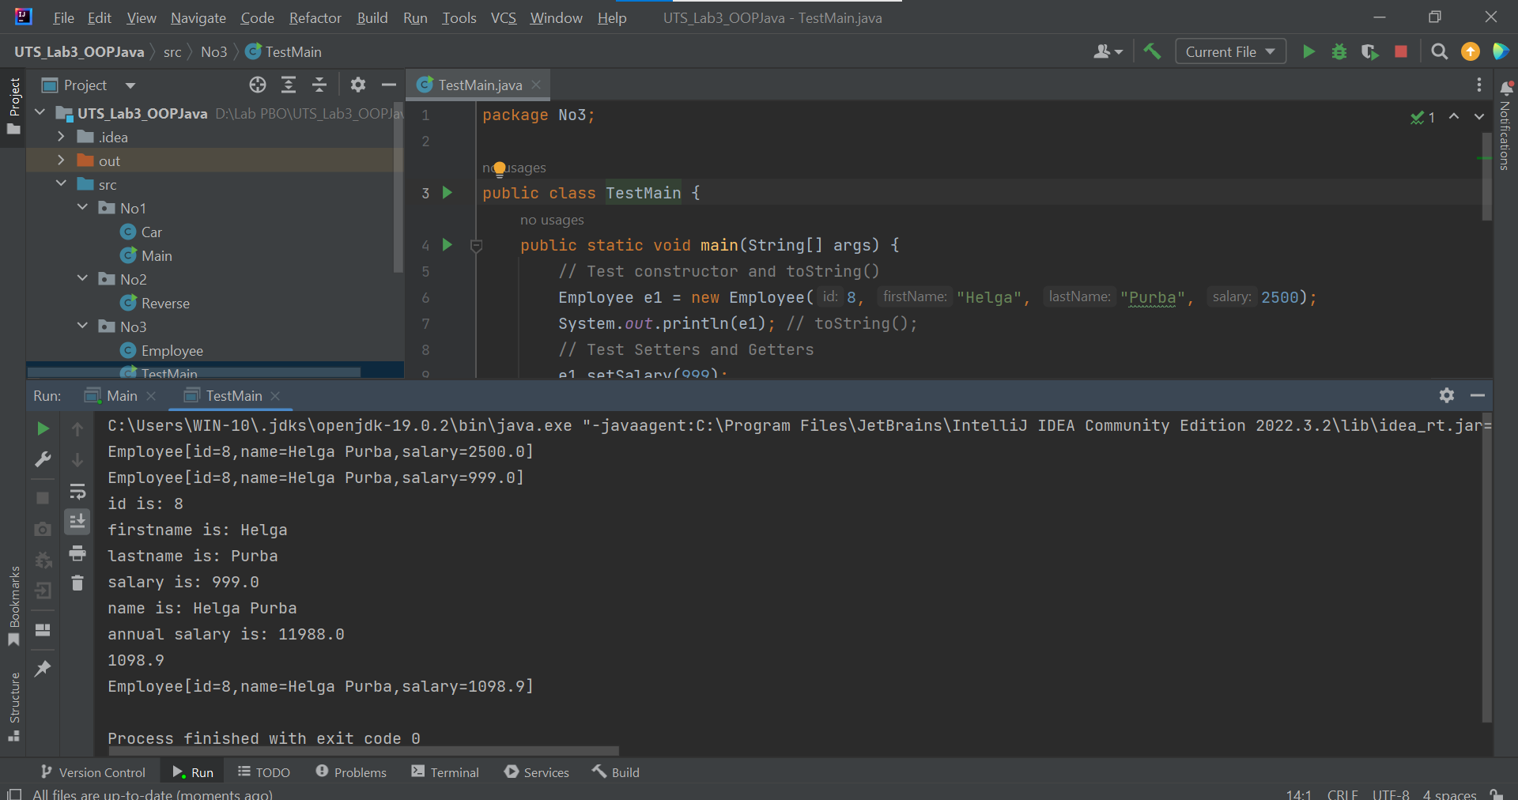Go to next highlighted problem arrow

click(1479, 116)
